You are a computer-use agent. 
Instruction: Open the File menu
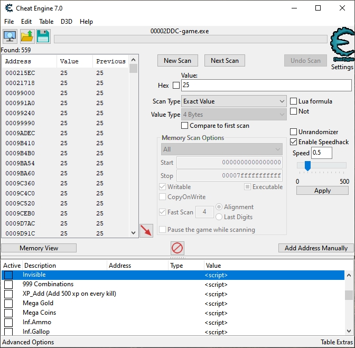coord(9,22)
